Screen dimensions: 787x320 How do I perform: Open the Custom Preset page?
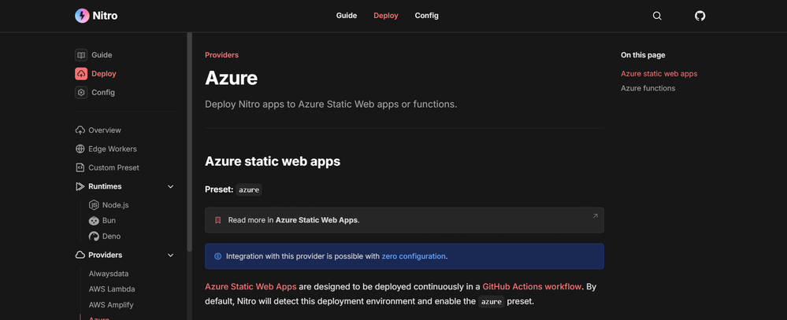[x=113, y=167]
